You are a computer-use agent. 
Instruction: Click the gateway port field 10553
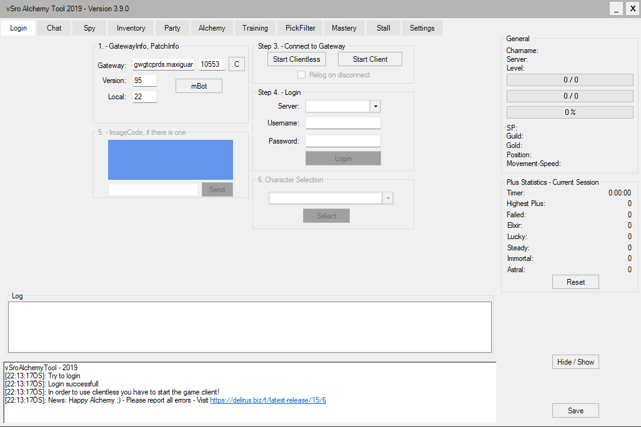pyautogui.click(x=212, y=64)
